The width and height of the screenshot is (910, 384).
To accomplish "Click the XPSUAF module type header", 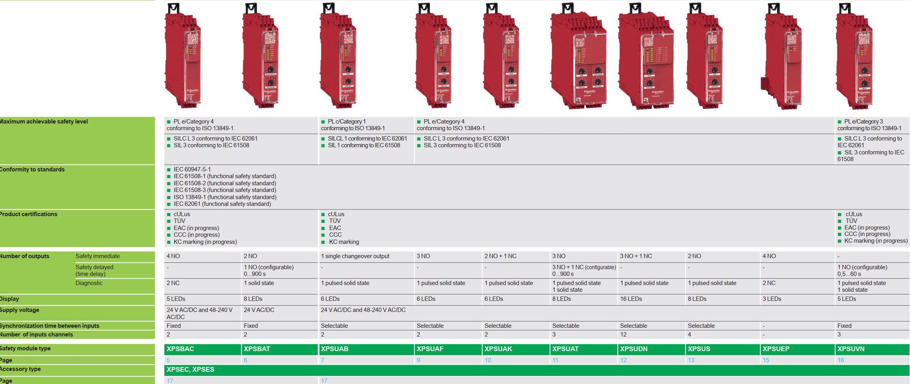I will click(448, 349).
